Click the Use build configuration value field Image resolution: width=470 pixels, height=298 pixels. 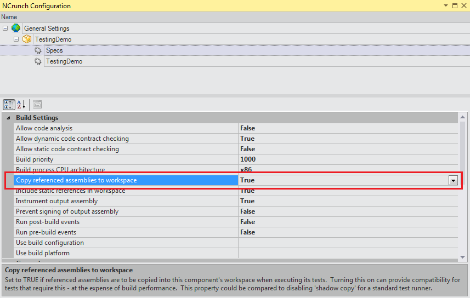346,243
